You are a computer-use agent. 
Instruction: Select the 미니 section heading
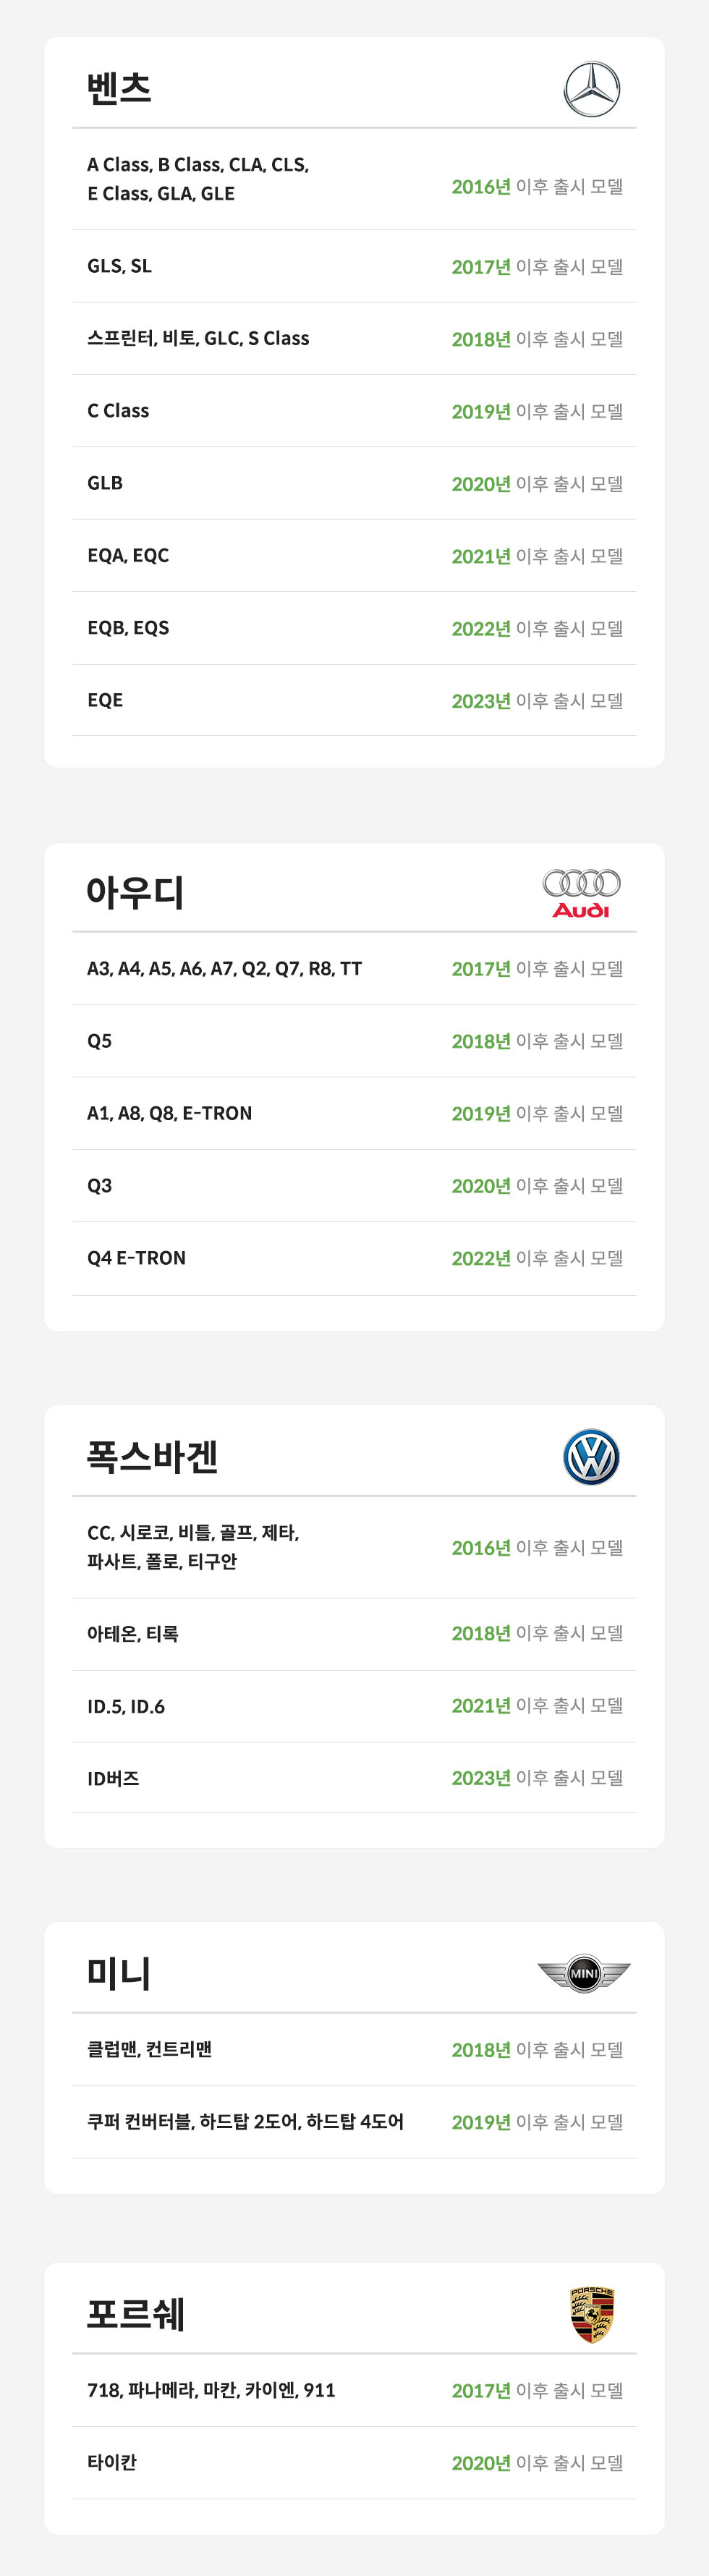coord(119,1973)
